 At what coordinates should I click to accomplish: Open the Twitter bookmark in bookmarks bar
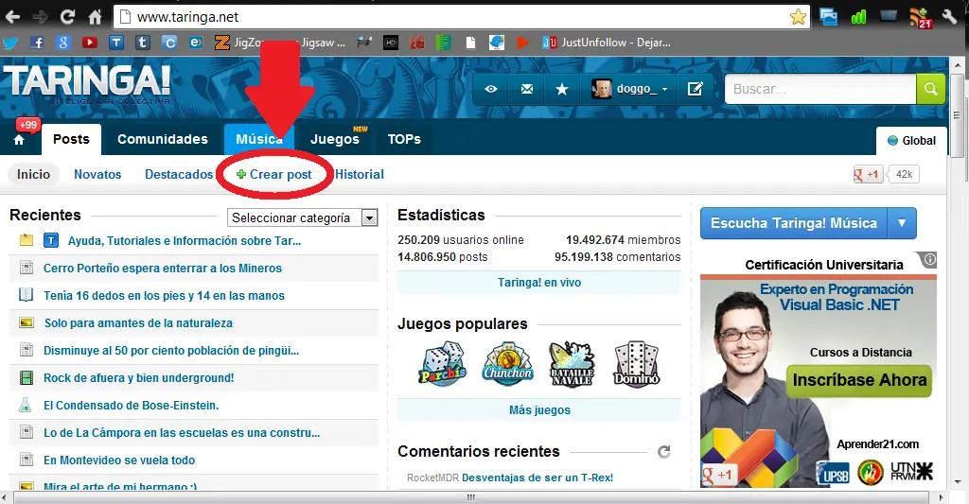coord(10,43)
